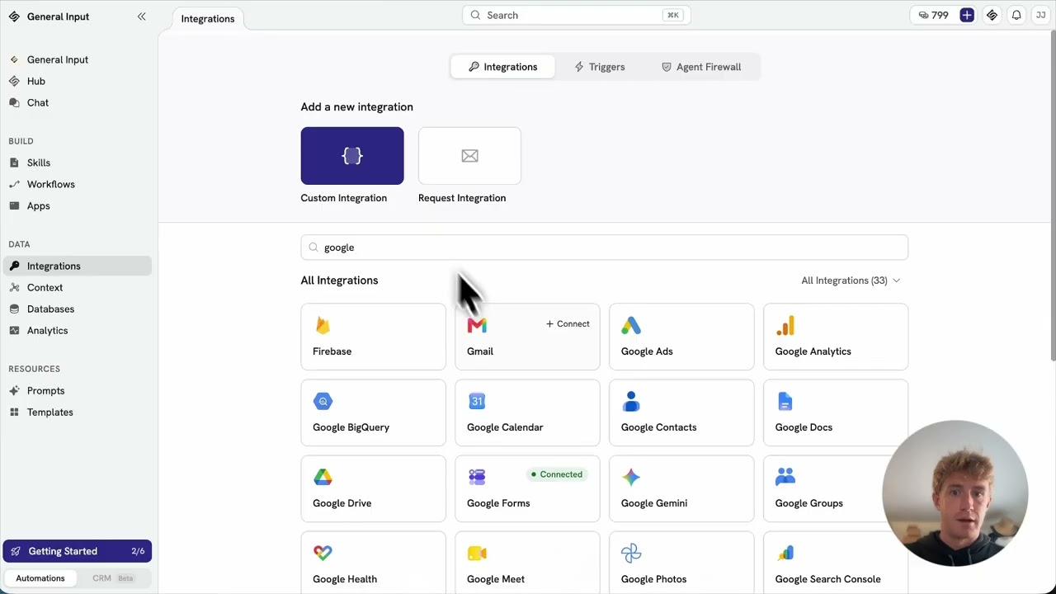Click the "Firebase" card label
Viewport: 1056px width, 594px height.
(332, 351)
